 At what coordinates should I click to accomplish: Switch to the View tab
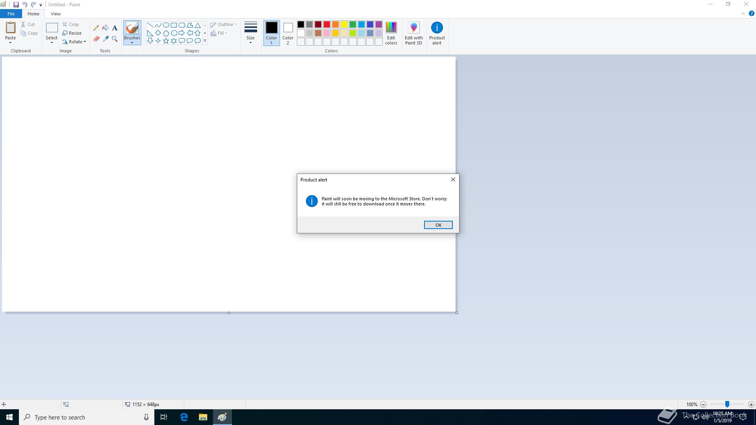(x=56, y=14)
